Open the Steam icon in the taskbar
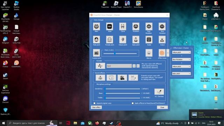 click(111, 123)
